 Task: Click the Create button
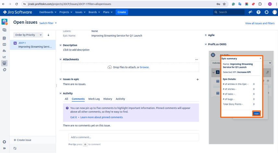click(121, 12)
